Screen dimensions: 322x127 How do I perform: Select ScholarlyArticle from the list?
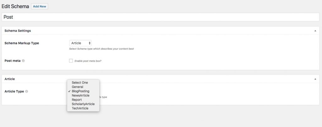click(x=83, y=104)
